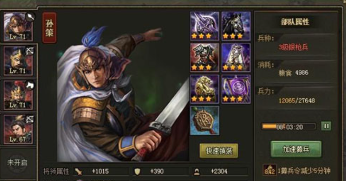Select third Lv.71 cavalry general portrait
Screen dimensions: 346x181
tap(18, 95)
